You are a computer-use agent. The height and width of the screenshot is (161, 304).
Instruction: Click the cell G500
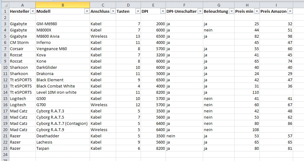click(63, 98)
